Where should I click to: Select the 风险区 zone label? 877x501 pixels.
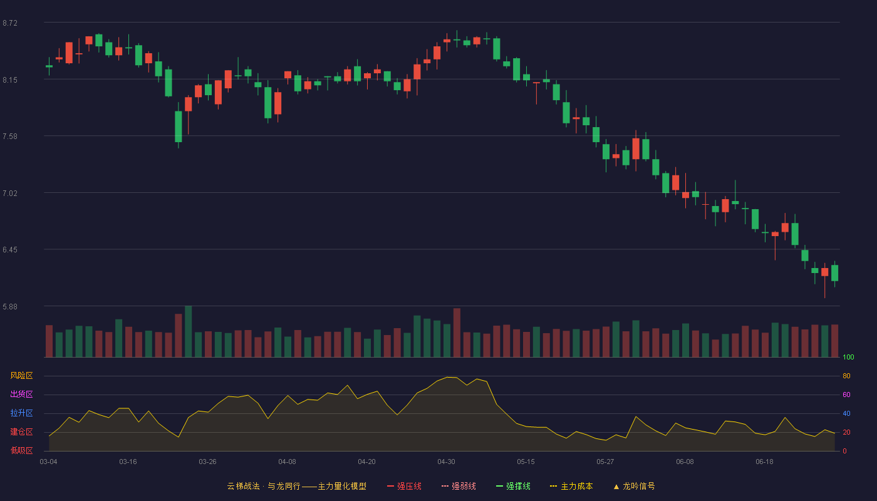[21, 376]
